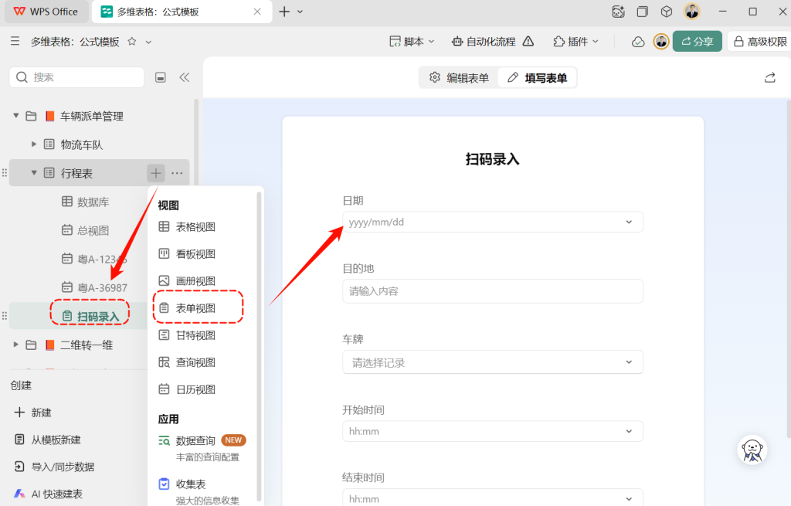Choose 日历视图 from the view menu

187,389
